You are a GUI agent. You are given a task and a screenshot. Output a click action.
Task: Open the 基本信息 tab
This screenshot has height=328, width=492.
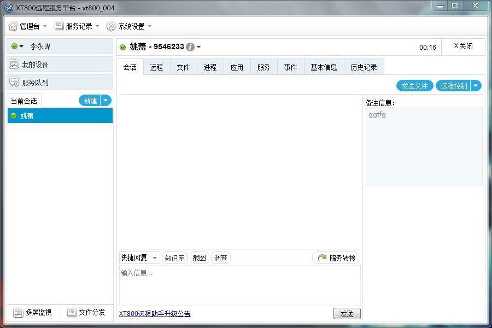[x=324, y=67]
